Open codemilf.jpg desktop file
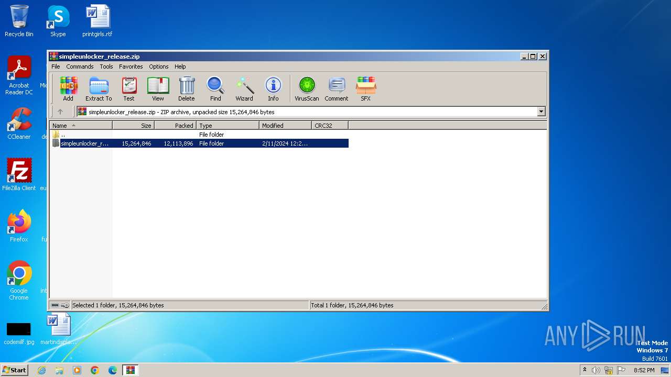The height and width of the screenshot is (377, 671). point(19,333)
